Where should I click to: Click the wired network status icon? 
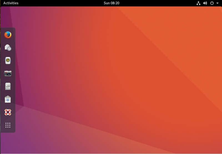tap(198, 3)
